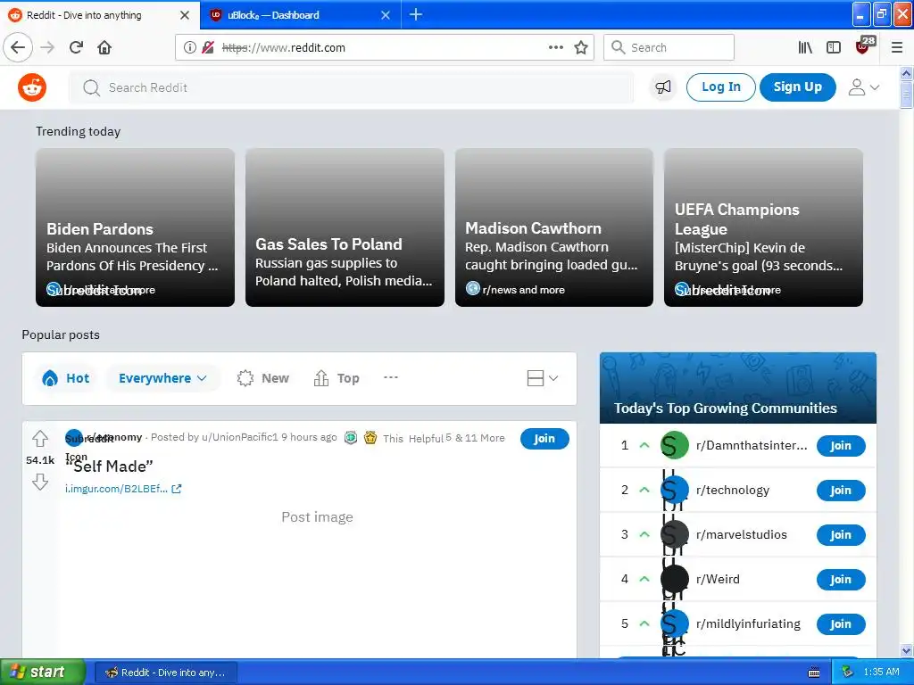Open the Windows start button
Screen dimensions: 914x685
click(x=42, y=673)
